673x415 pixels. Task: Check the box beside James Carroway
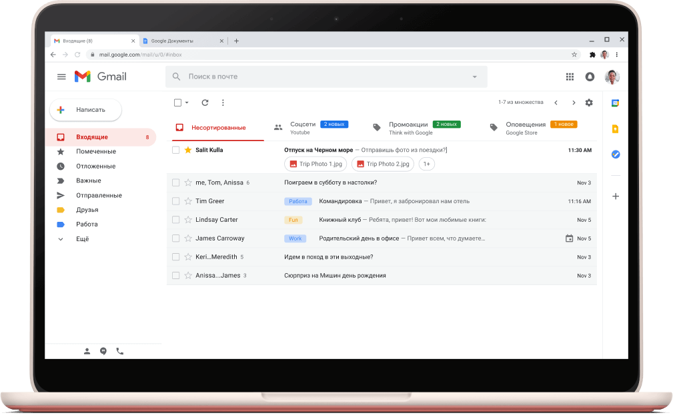176,238
